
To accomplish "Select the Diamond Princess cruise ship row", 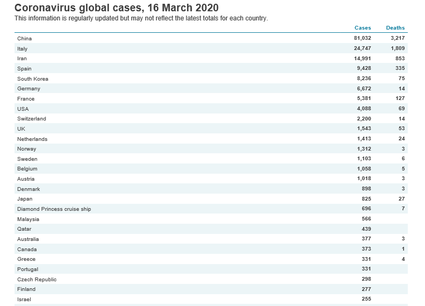I will tap(211, 209).
